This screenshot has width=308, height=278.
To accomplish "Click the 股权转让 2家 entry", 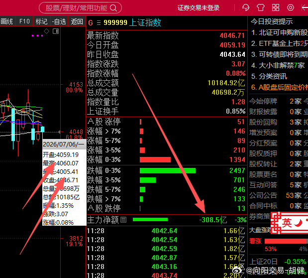I will coord(275,164).
